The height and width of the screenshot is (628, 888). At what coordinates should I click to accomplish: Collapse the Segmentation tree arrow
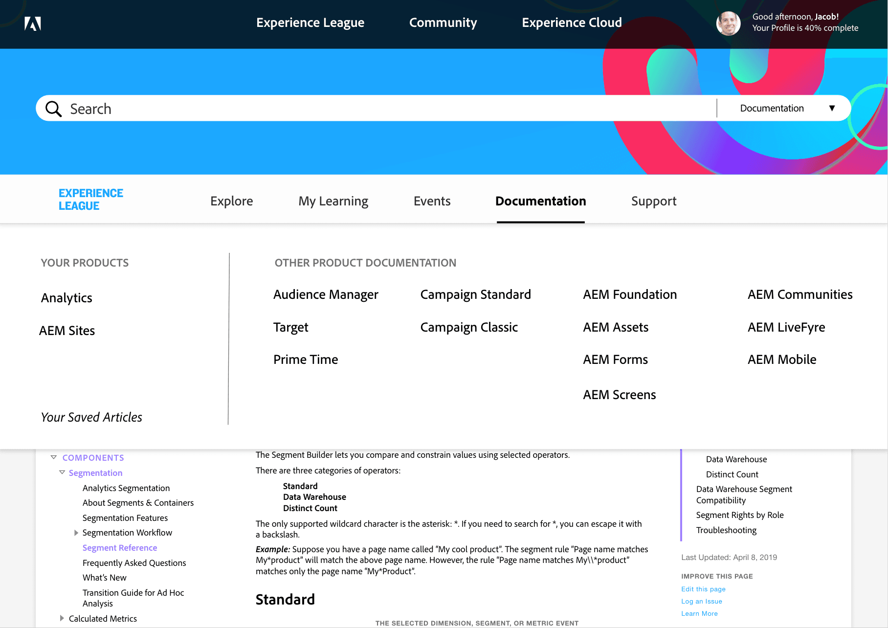(62, 472)
